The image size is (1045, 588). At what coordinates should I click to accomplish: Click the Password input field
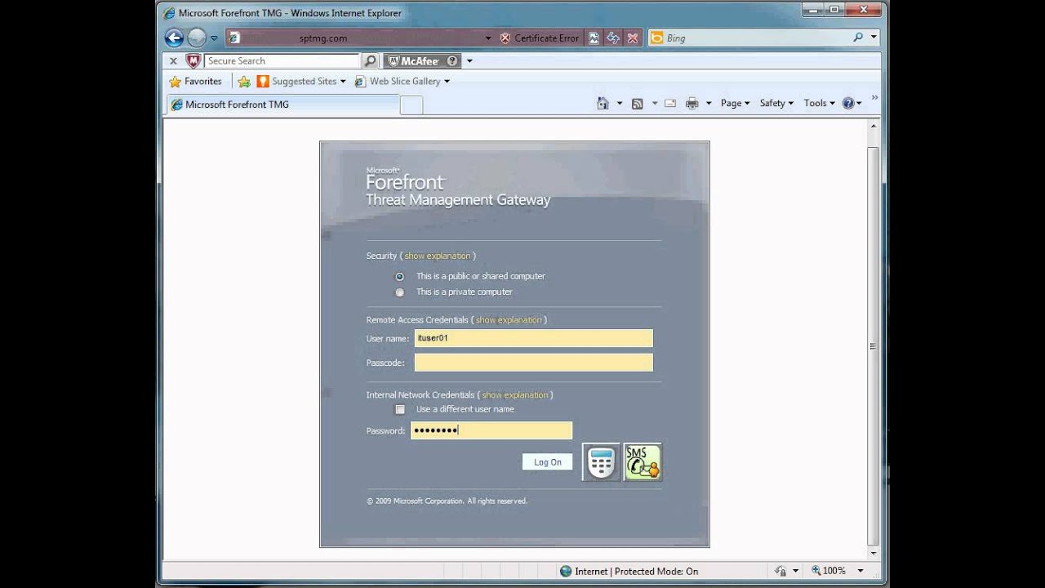coord(491,430)
